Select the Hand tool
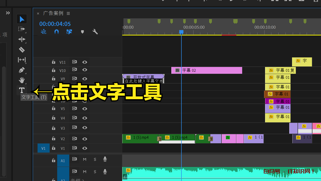The image size is (321, 181). [x=22, y=80]
